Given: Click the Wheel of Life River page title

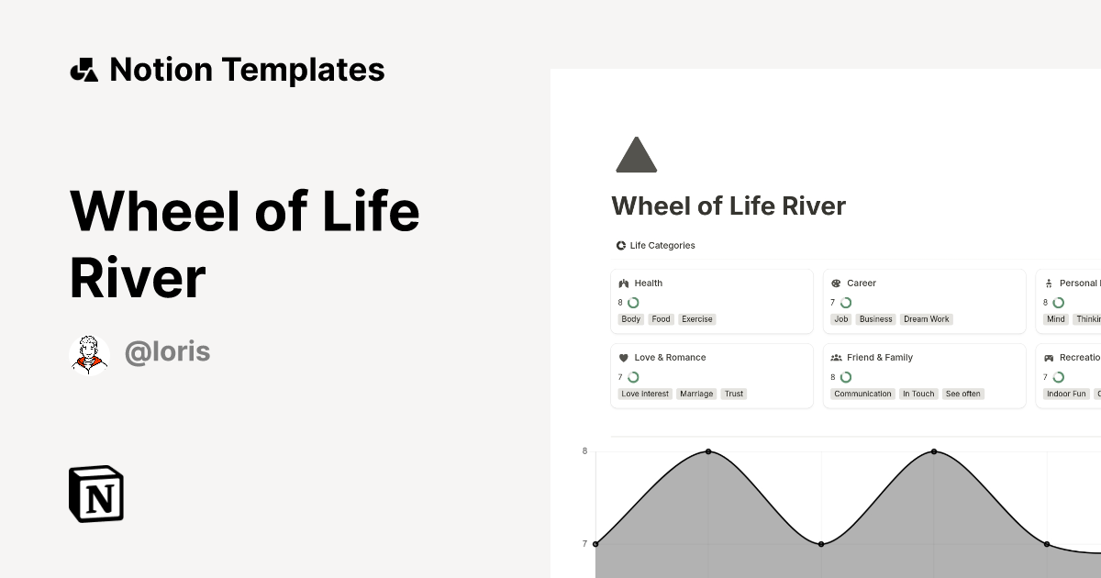Looking at the screenshot, I should coord(728,206).
